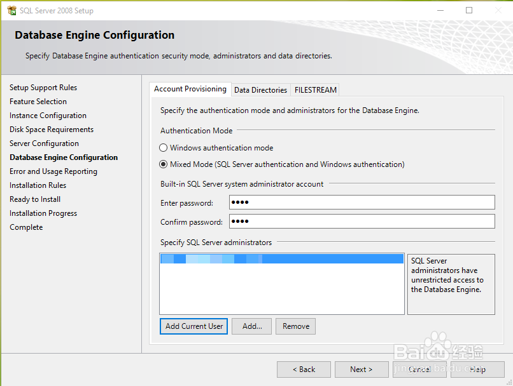Minimize the SQL Server Setup window
Image resolution: width=513 pixels, height=386 pixels.
(x=440, y=10)
